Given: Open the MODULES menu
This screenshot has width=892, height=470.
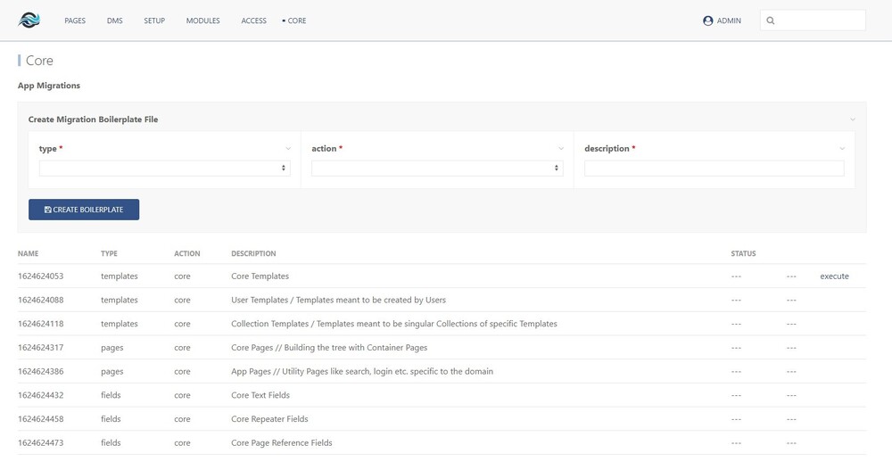Looking at the screenshot, I should pos(203,21).
